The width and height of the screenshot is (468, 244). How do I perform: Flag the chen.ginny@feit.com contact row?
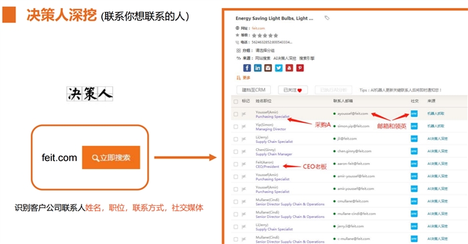[x=244, y=152]
